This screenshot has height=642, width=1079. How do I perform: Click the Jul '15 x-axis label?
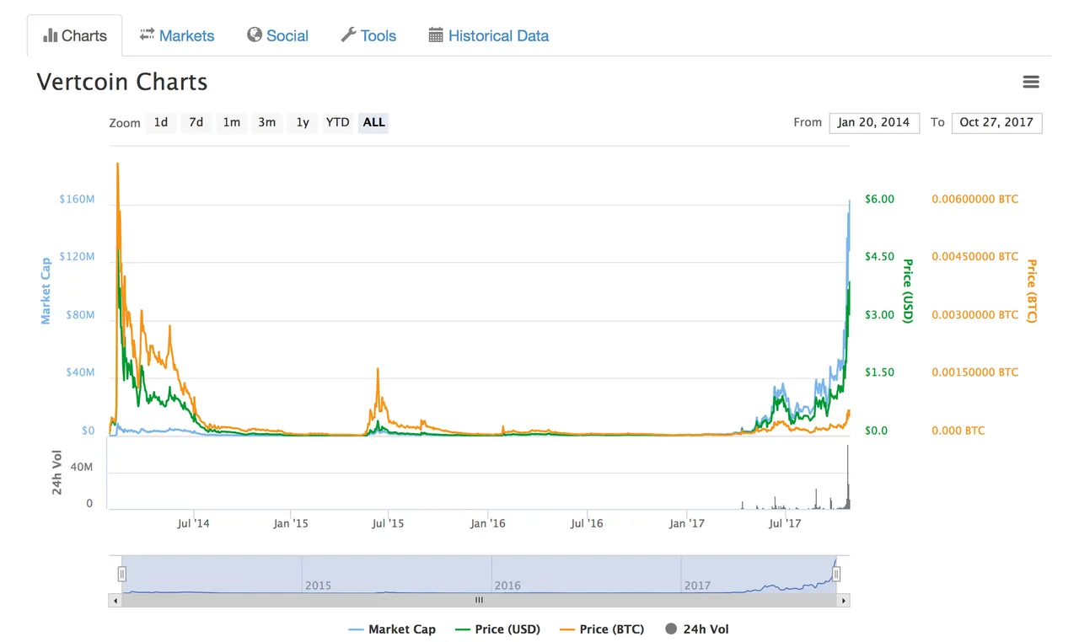coord(388,523)
